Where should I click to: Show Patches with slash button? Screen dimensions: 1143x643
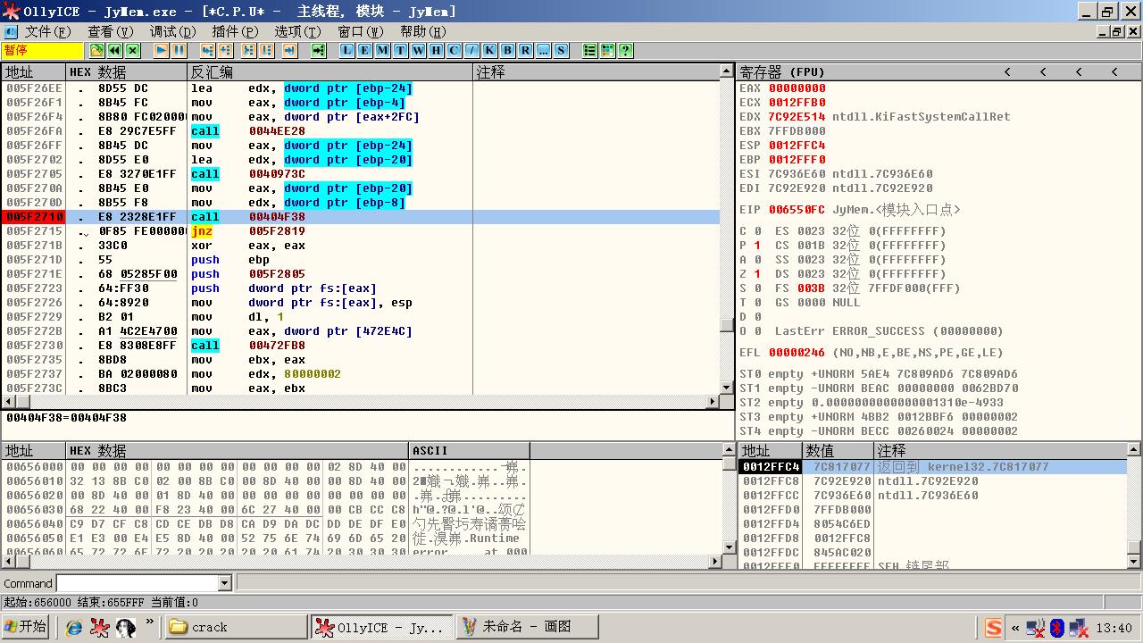[x=471, y=51]
